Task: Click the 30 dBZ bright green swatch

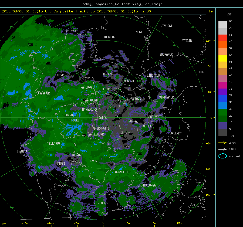Action: [222, 112]
